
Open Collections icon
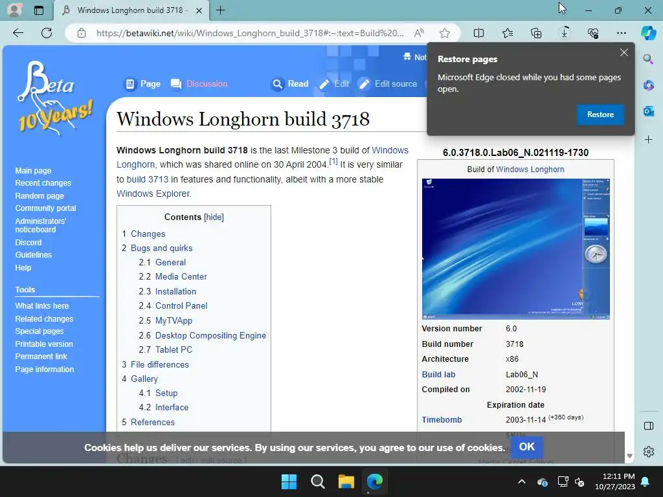pyautogui.click(x=535, y=33)
